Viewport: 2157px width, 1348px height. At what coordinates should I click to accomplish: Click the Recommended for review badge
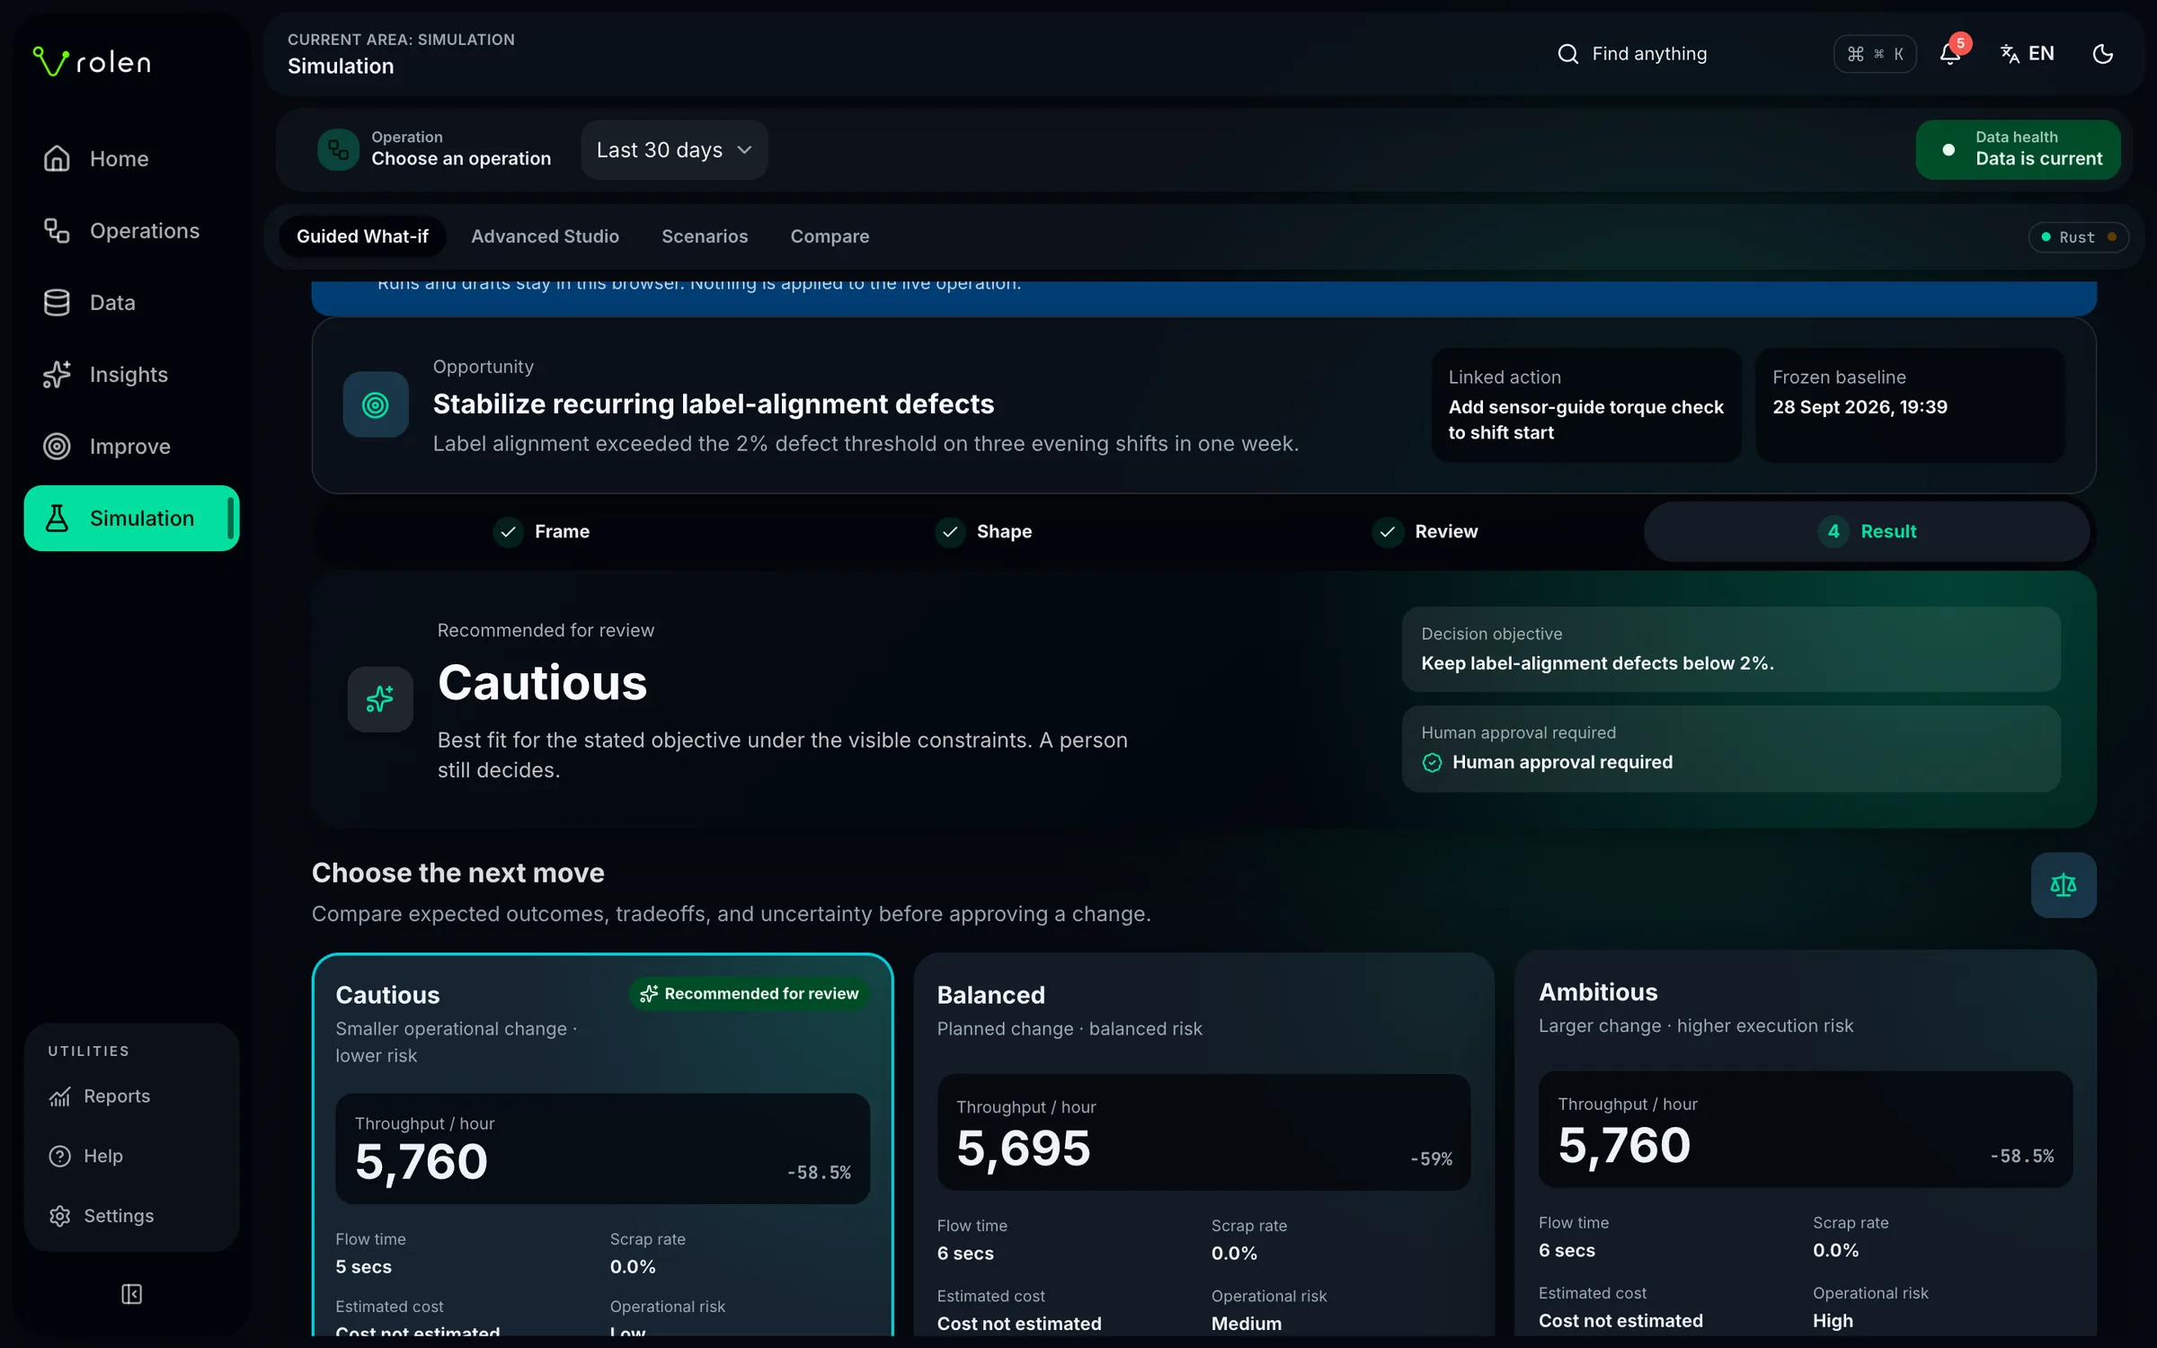pyautogui.click(x=750, y=994)
